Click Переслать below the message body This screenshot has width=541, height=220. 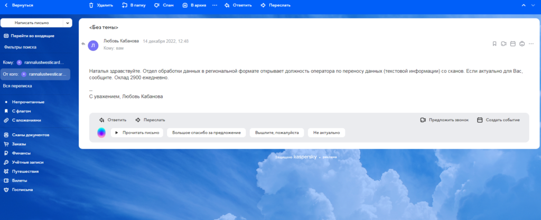[x=150, y=120]
